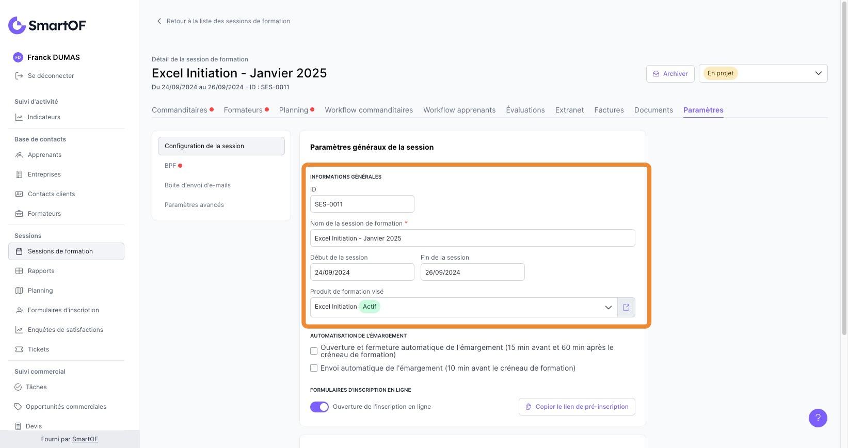The image size is (848, 448).
Task: Click the purple help question mark icon
Action: pos(818,418)
